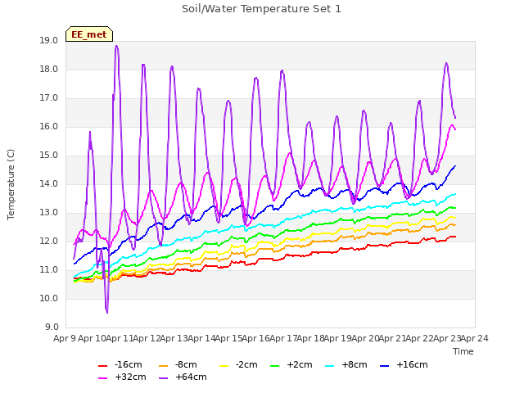The height and width of the screenshot is (393, 524).
Task: Click the Apr 9 x-axis label
Action: 65,339
